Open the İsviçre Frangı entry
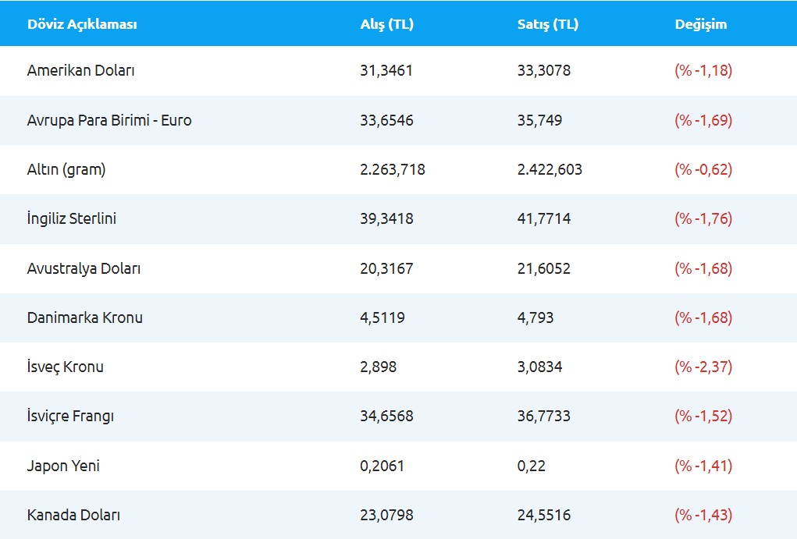 tap(70, 417)
